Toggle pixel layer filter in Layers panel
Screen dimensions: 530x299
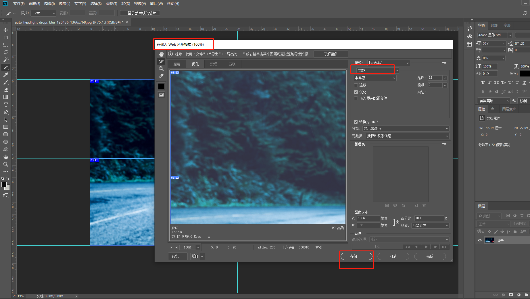[508, 216]
